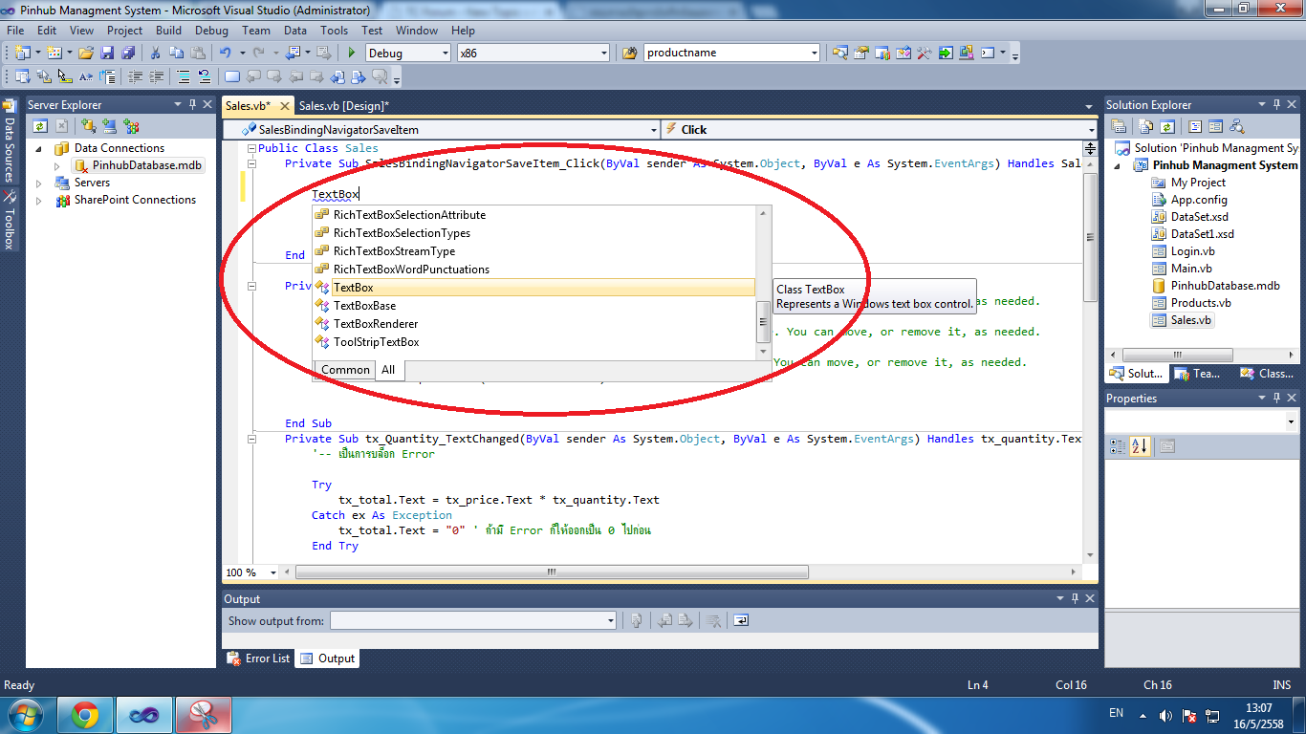Toggle auto-hide pin on Properties panel

1275,398
